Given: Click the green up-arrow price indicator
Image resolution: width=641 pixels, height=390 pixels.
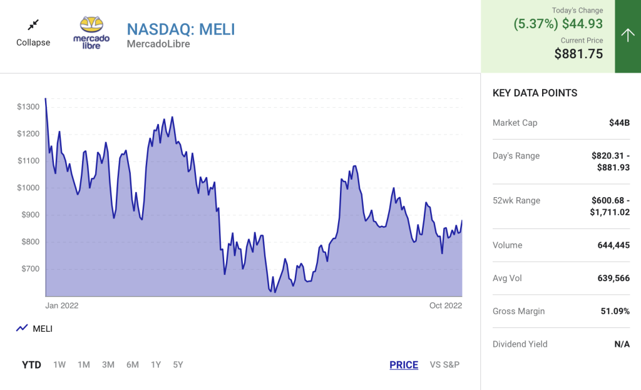Looking at the screenshot, I should click(627, 36).
